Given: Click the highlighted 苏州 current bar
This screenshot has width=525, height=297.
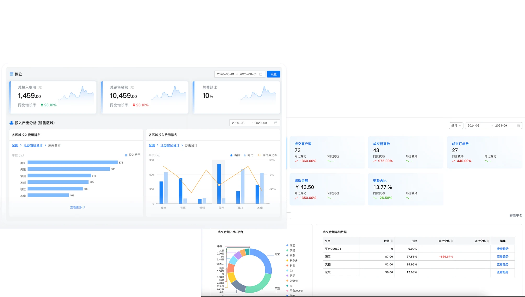Looking at the screenshot, I should (219, 184).
